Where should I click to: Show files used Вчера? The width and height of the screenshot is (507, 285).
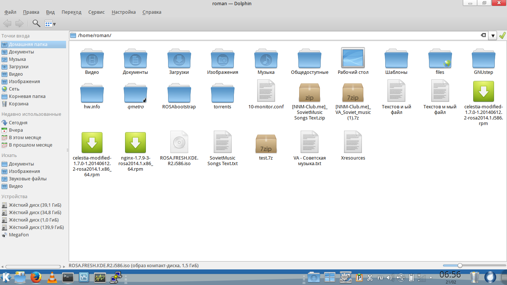point(16,130)
